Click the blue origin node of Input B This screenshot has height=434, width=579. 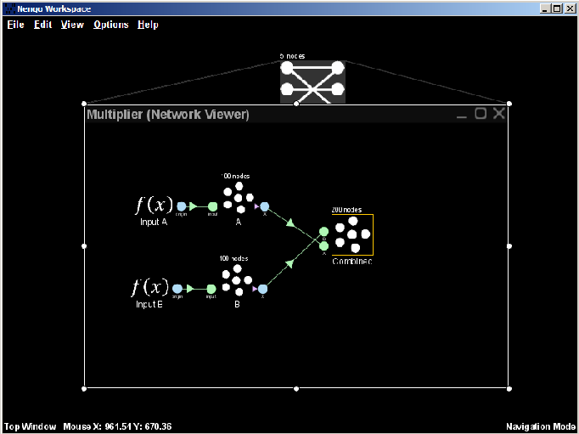point(177,289)
